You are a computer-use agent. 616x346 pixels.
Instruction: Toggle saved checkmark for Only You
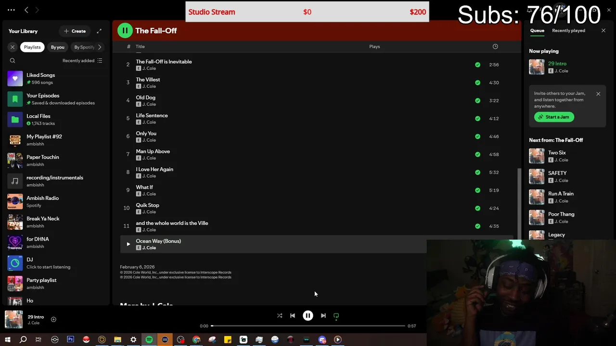coord(477,136)
